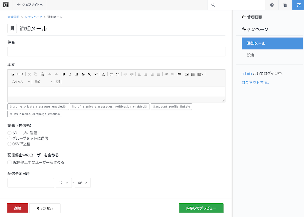Click the ログアウトする link
The width and height of the screenshot is (304, 217).
click(x=255, y=83)
